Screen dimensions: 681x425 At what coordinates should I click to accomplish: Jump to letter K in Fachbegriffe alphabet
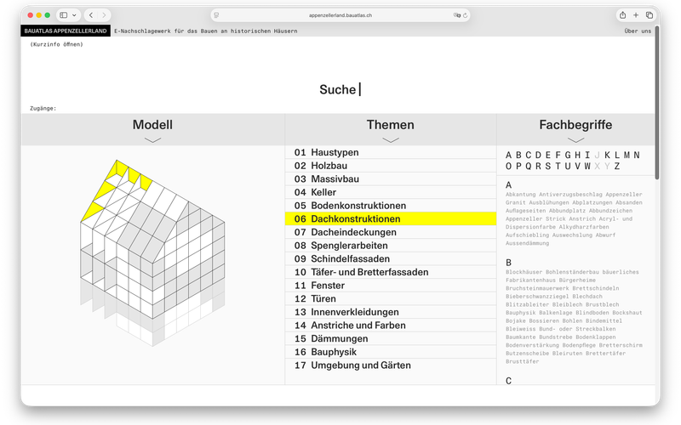(x=607, y=155)
